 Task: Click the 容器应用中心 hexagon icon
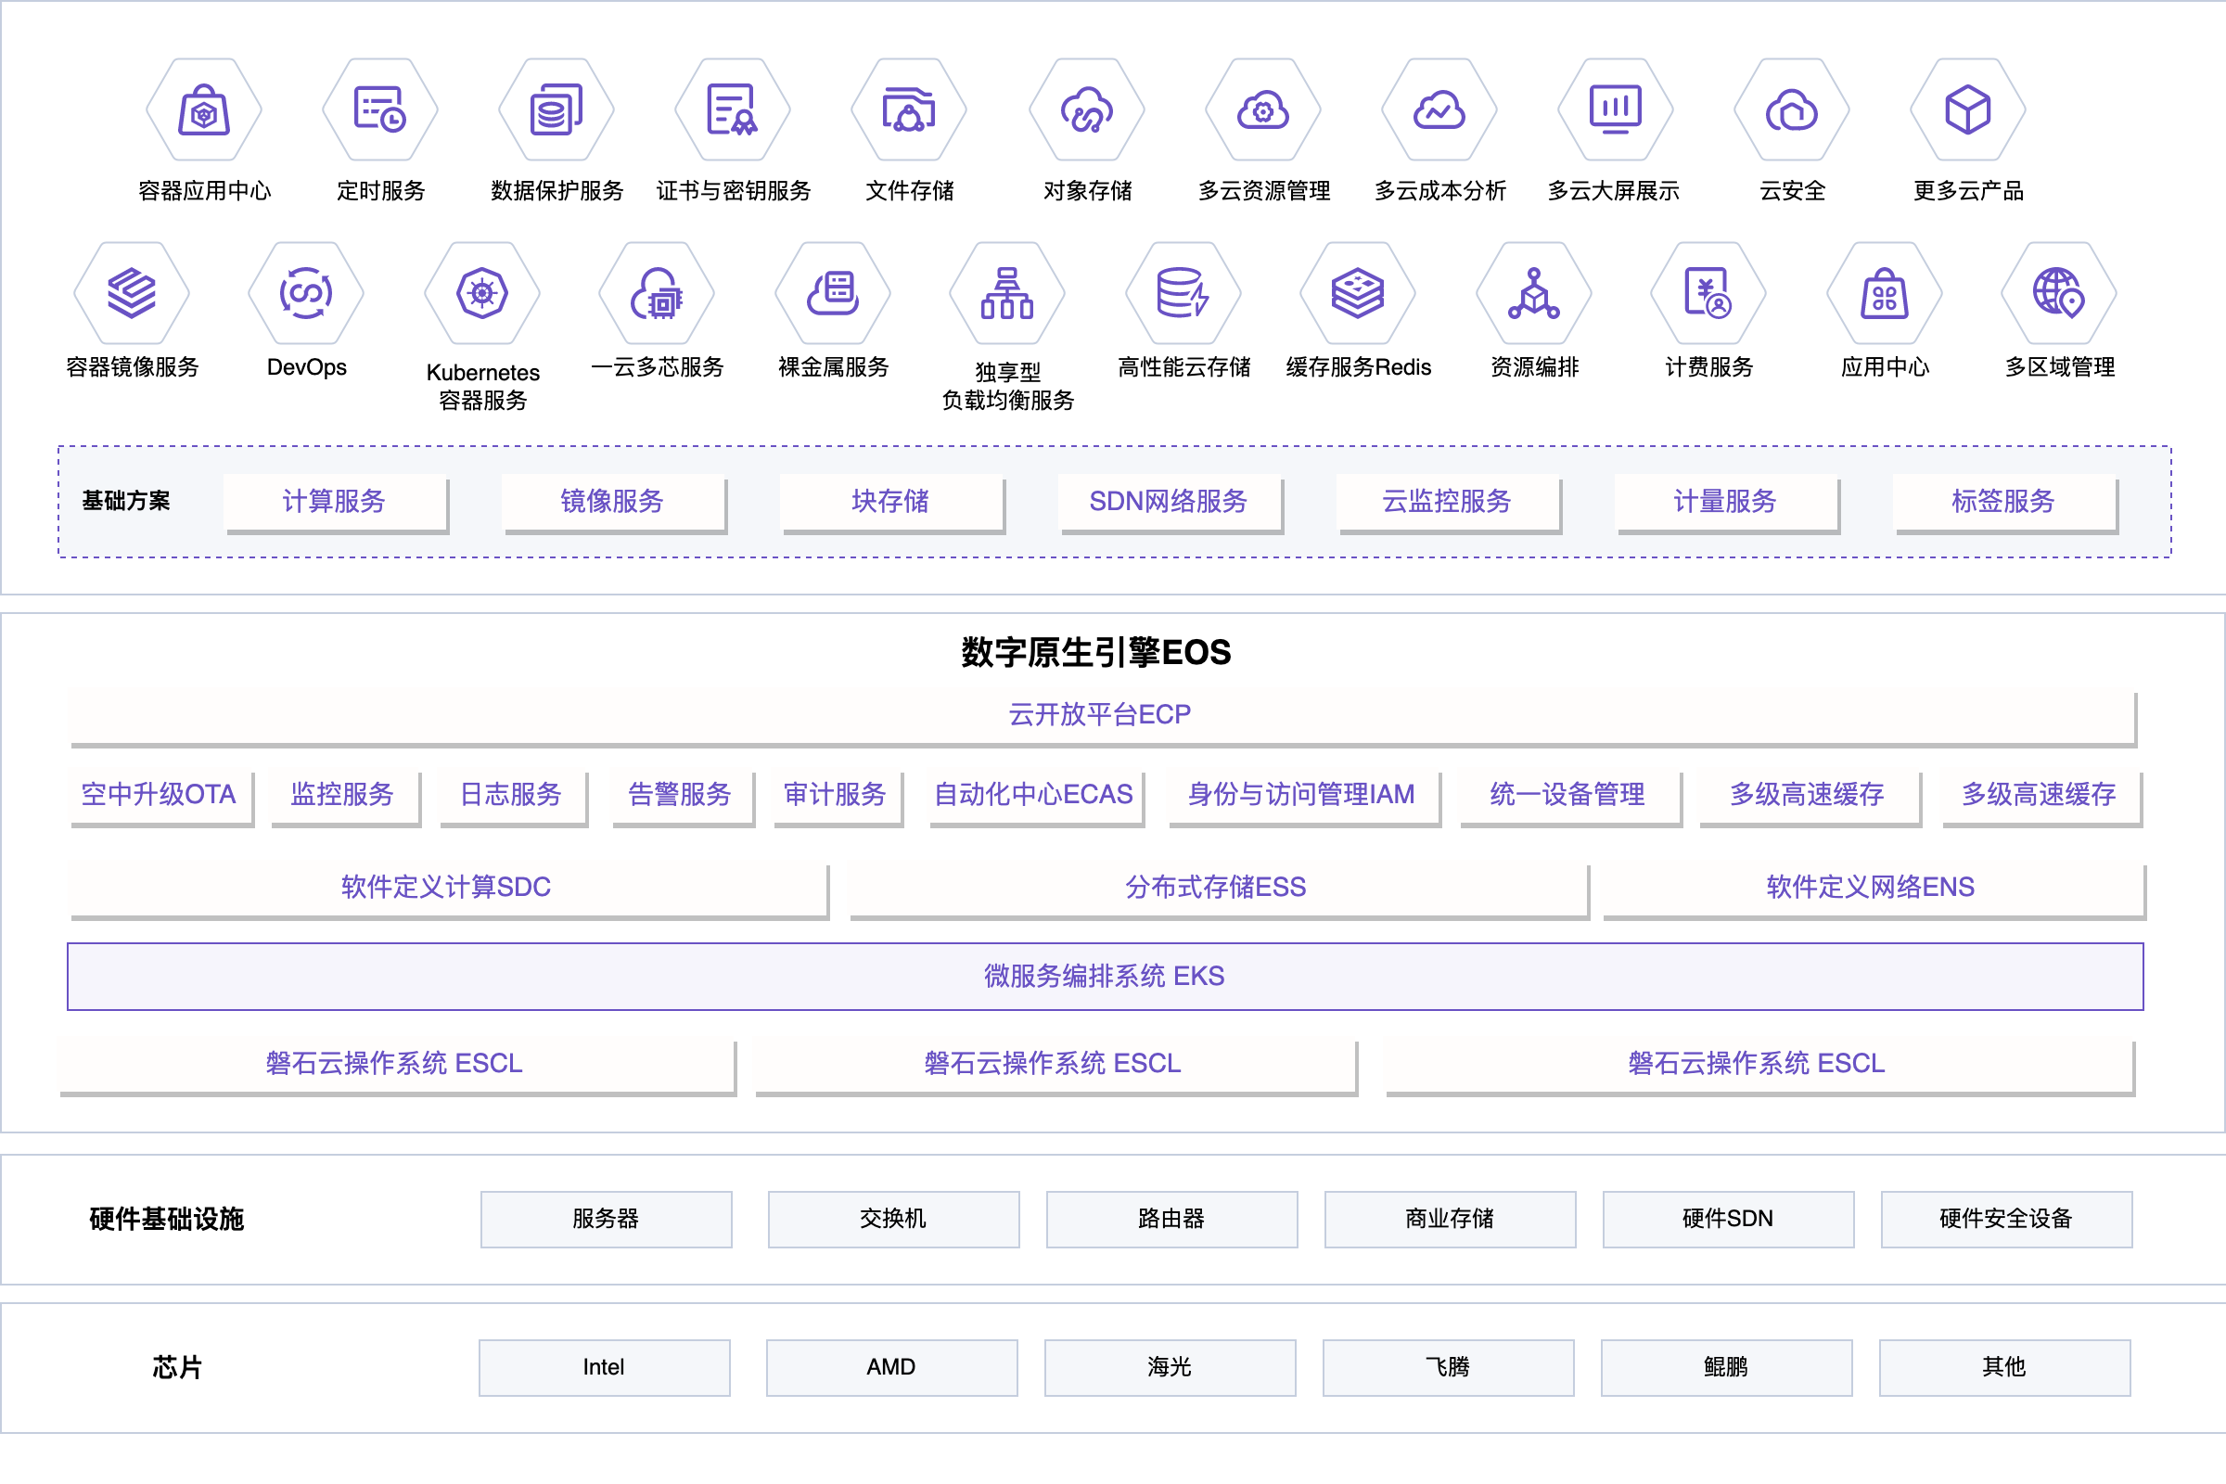[203, 110]
